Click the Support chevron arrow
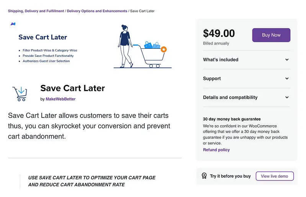The image size is (306, 197). coord(287,78)
